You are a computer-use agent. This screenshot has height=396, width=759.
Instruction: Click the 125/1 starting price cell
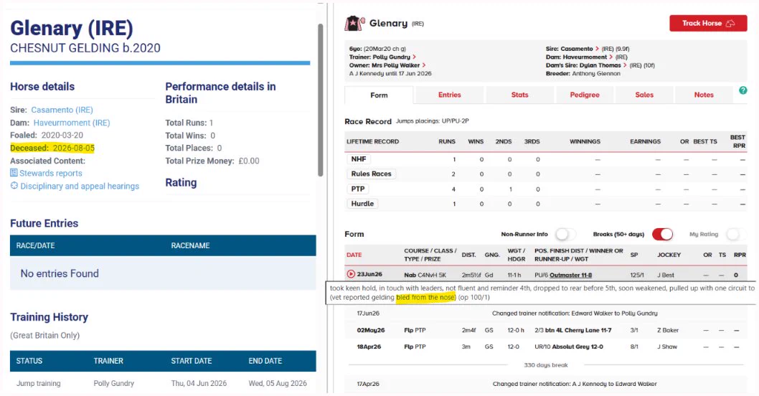(637, 275)
